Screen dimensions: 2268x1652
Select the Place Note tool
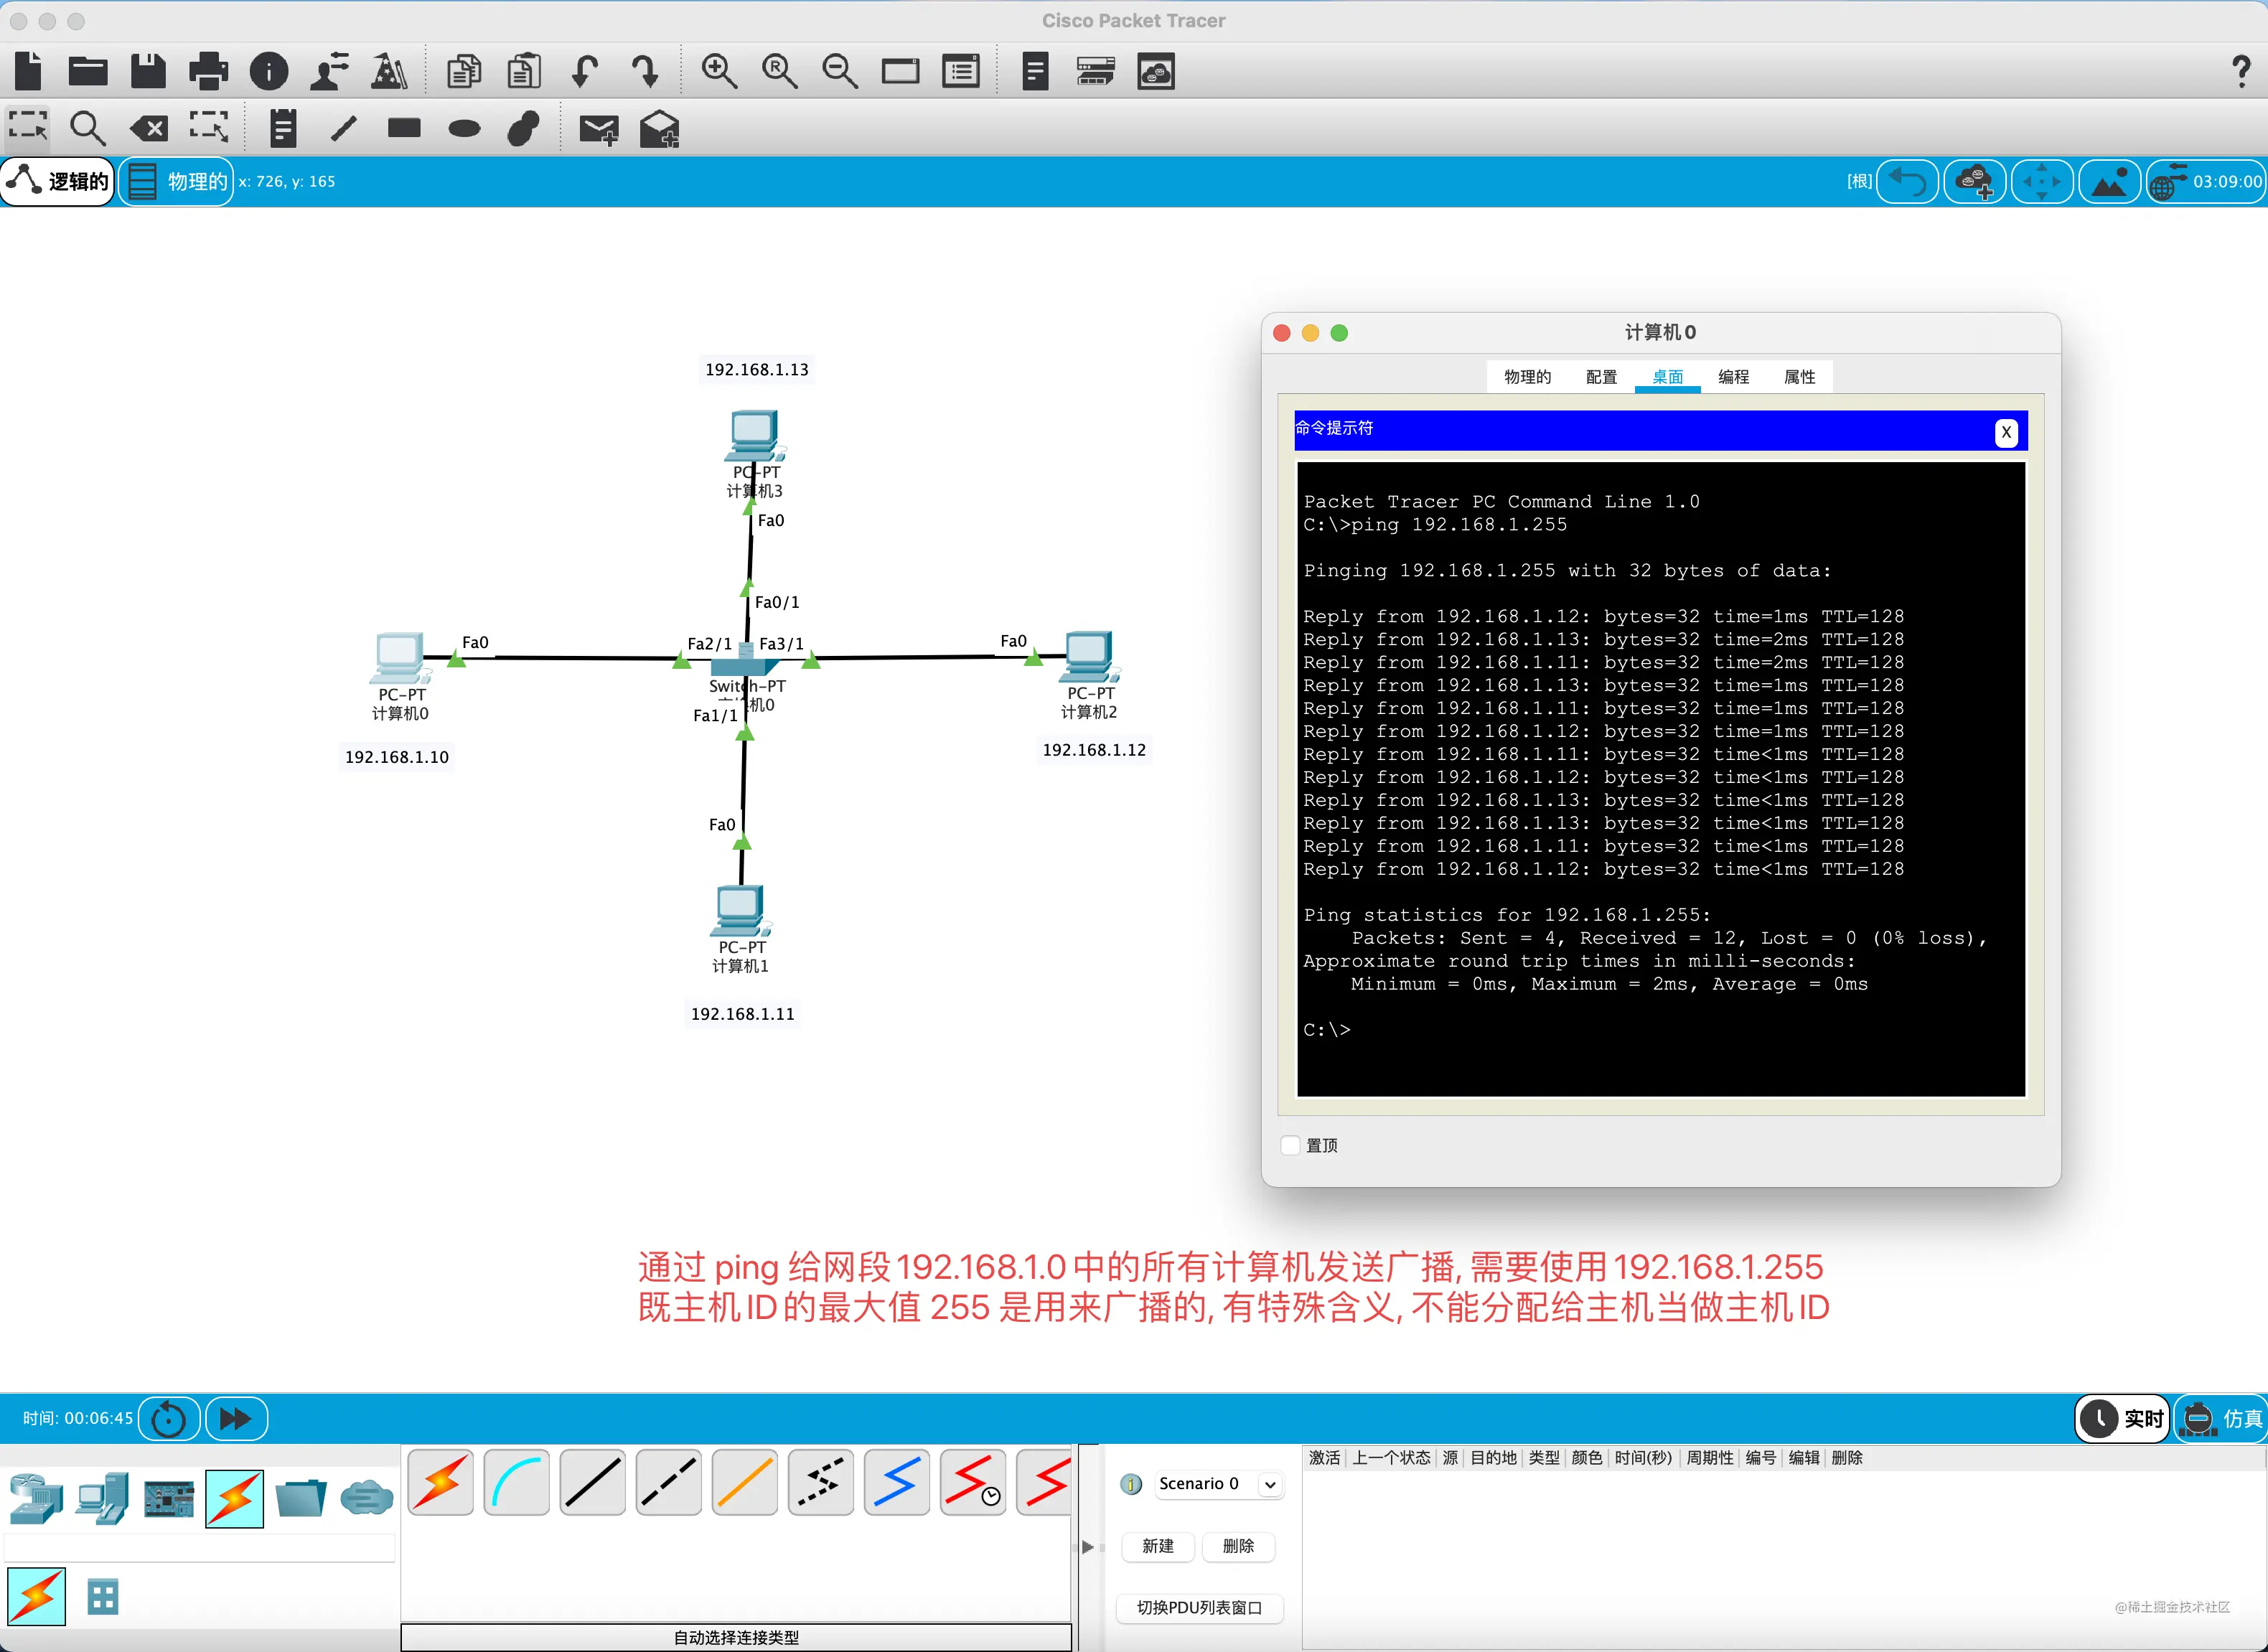click(x=283, y=129)
